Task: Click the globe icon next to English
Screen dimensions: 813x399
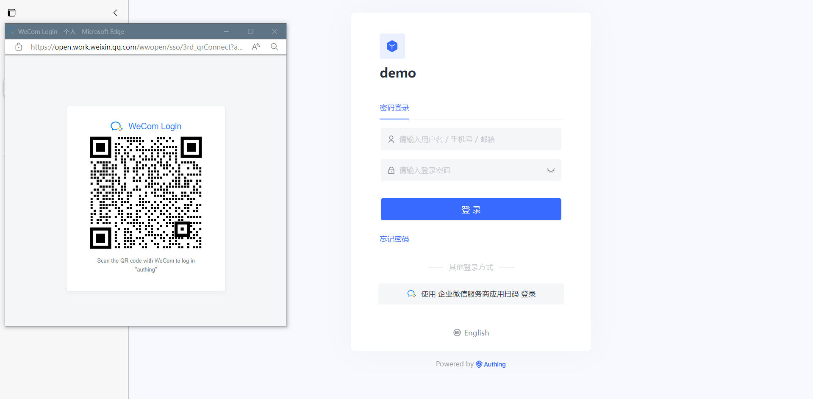Action: click(457, 332)
